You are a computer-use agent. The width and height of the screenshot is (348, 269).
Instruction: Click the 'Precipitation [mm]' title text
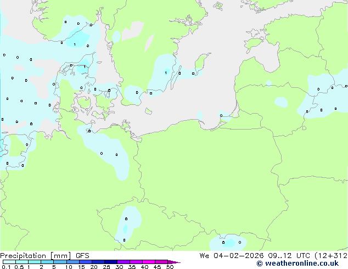pyautogui.click(x=36, y=256)
